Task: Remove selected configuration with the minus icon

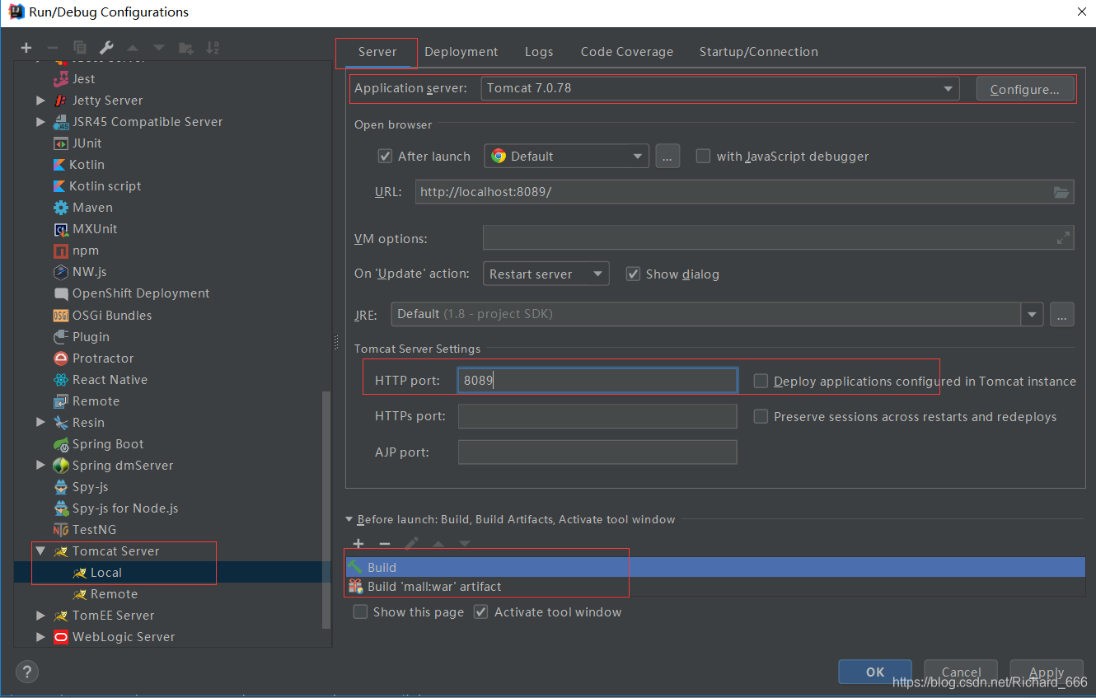Action: (53, 48)
